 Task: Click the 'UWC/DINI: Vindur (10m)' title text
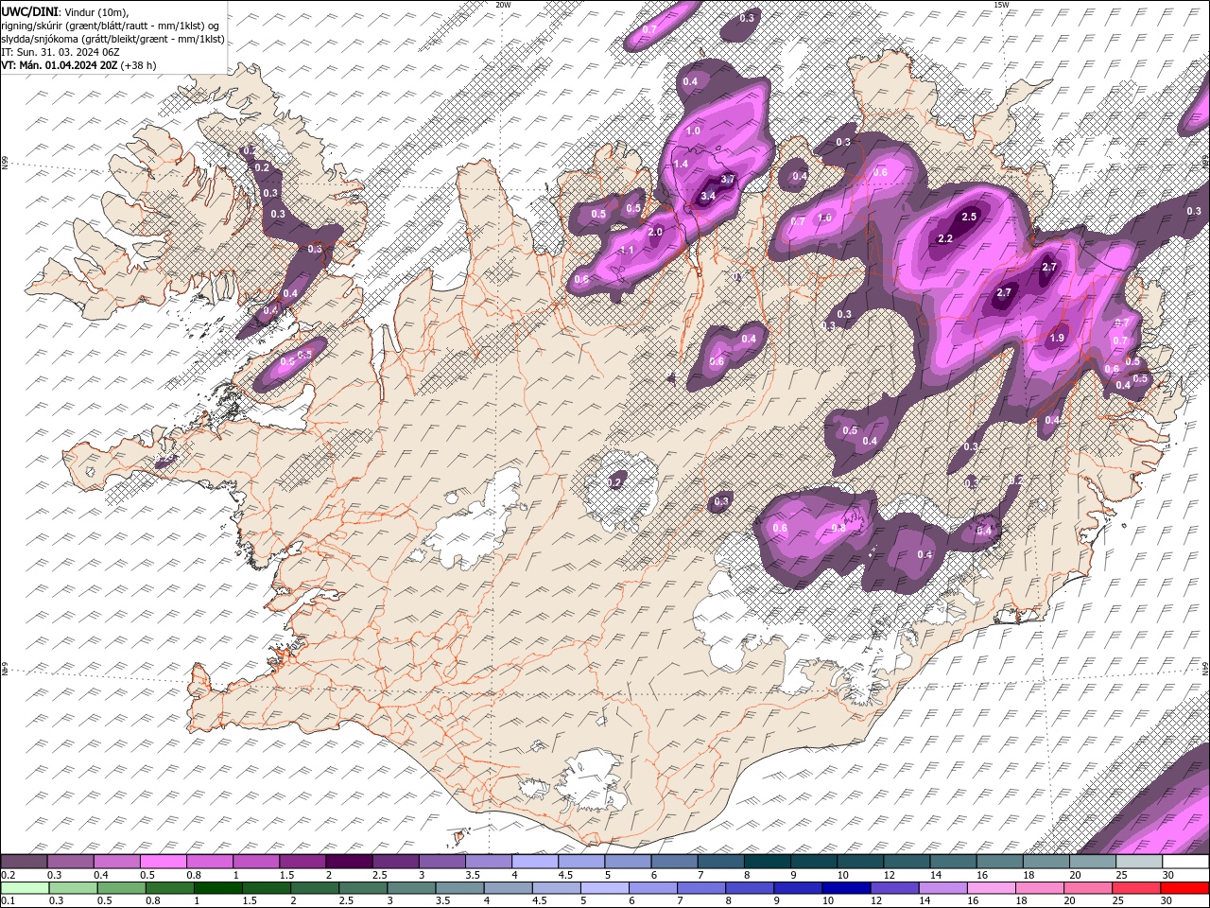pyautogui.click(x=63, y=11)
